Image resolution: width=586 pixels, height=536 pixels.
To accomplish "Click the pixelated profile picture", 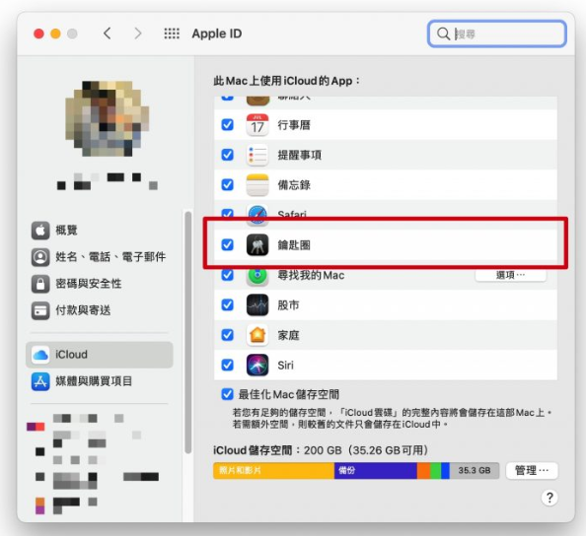I will click(x=108, y=118).
